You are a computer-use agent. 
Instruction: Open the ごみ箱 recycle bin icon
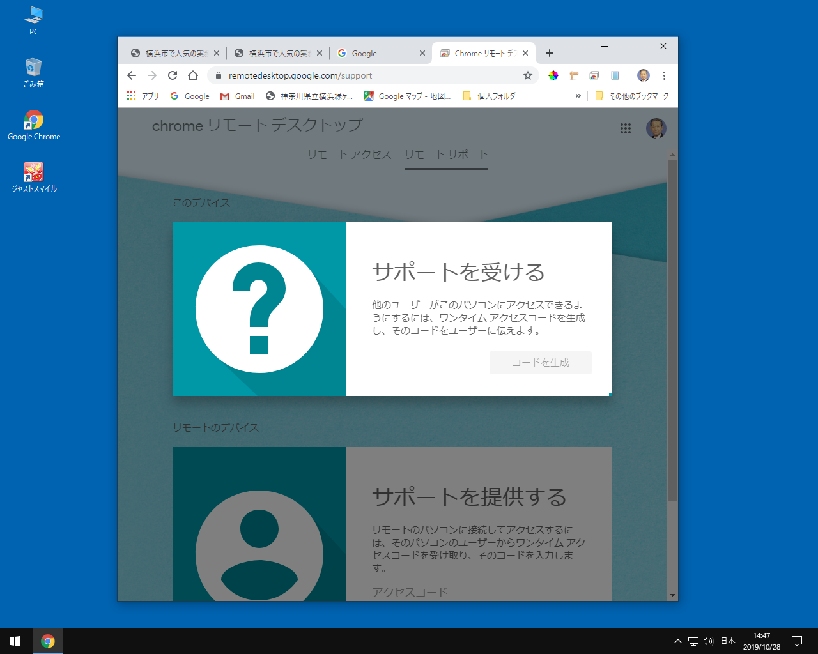click(34, 73)
